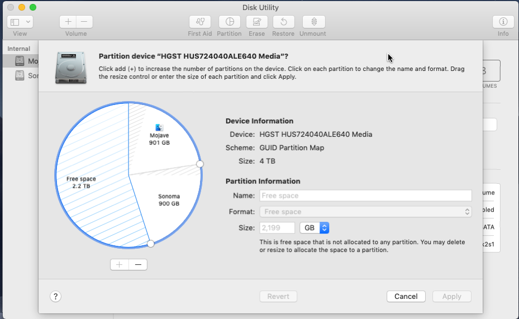This screenshot has height=319, width=519.
Task: Click the HGST hard drive icon
Action: click(x=71, y=68)
